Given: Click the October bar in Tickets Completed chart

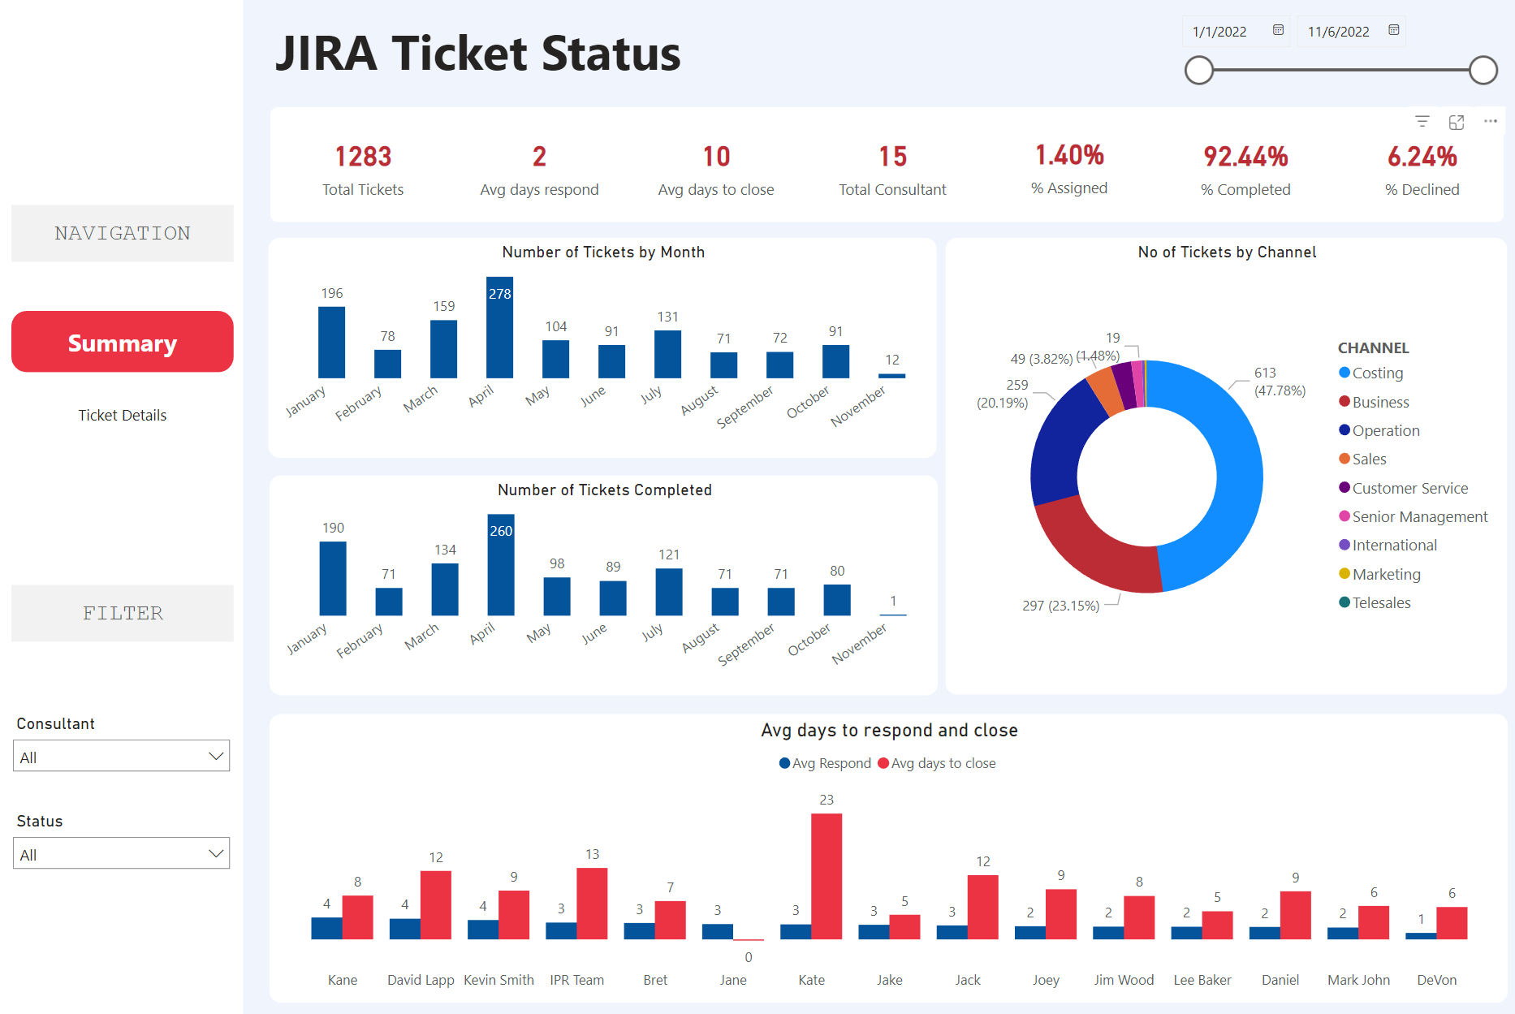Looking at the screenshot, I should (837, 600).
